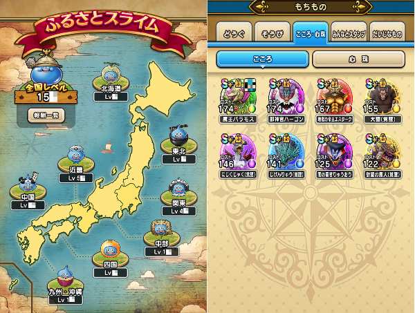
Task: Toggle to the 心珠 view
Action: 358,59
